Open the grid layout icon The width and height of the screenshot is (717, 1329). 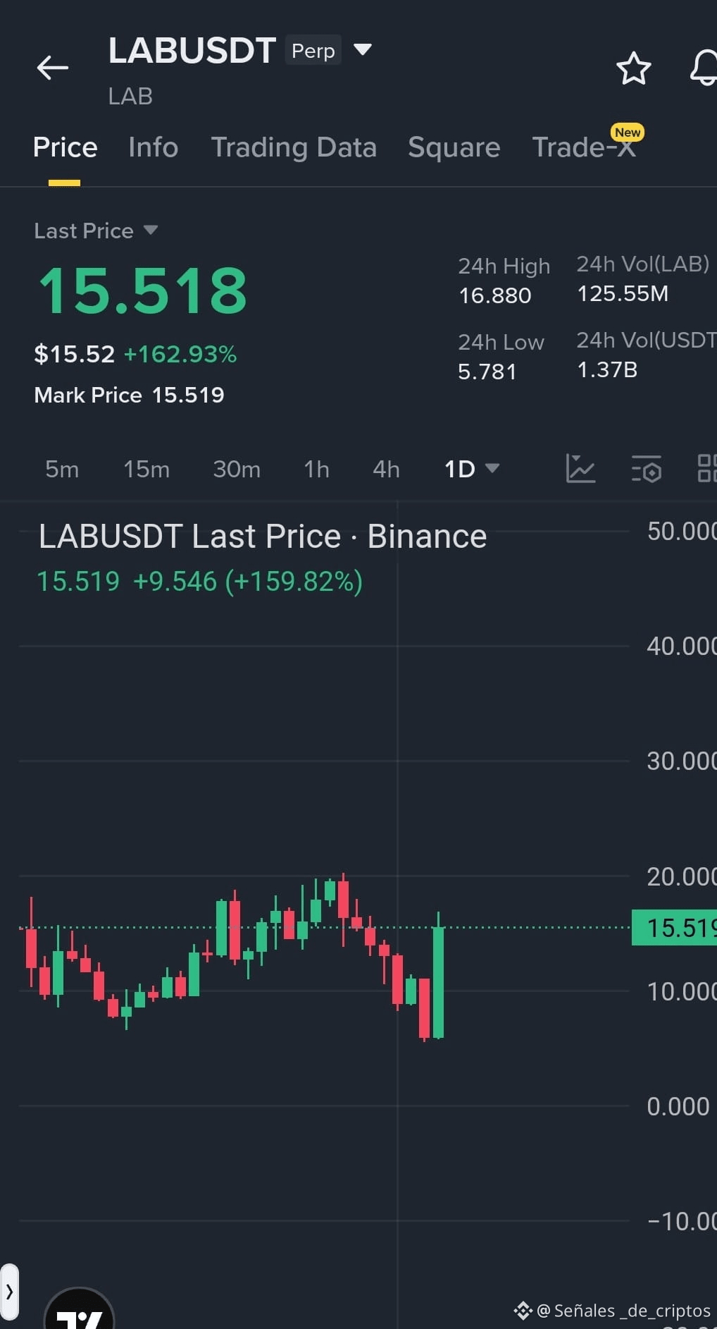[x=707, y=468]
